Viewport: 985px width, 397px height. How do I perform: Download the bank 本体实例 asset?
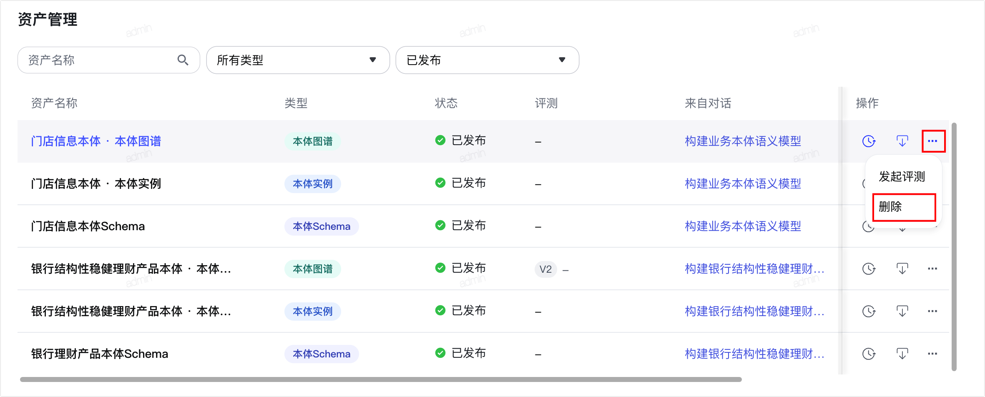(902, 312)
